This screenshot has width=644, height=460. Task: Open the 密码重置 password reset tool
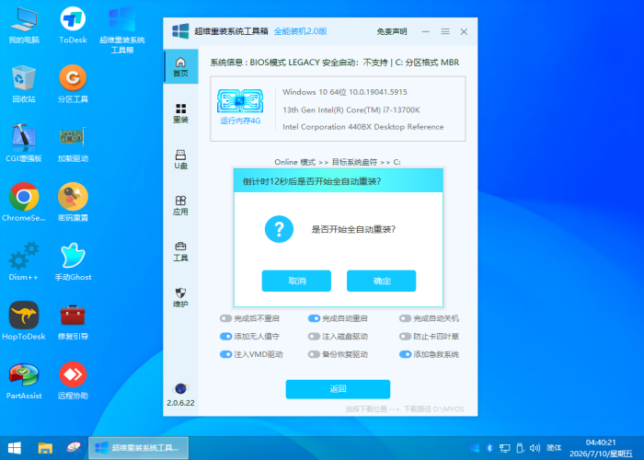tap(73, 202)
